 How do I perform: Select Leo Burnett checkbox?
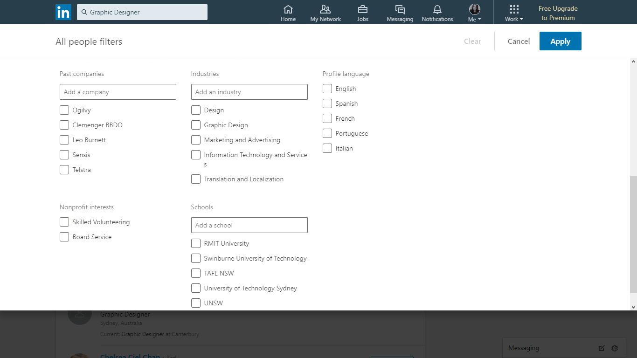click(x=64, y=140)
